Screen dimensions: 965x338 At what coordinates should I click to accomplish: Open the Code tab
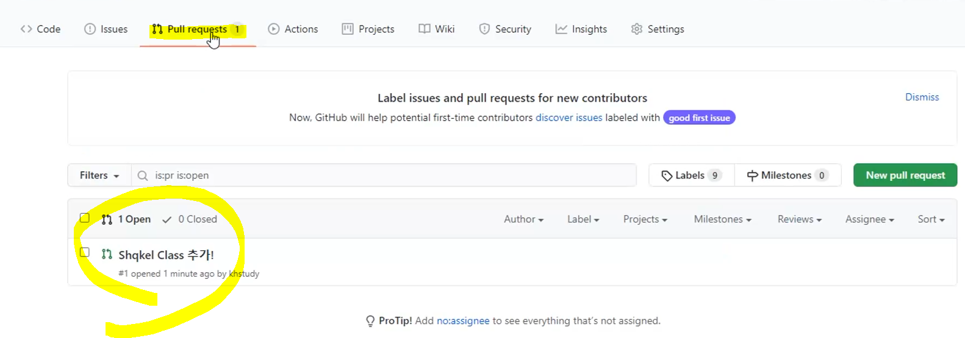[40, 29]
